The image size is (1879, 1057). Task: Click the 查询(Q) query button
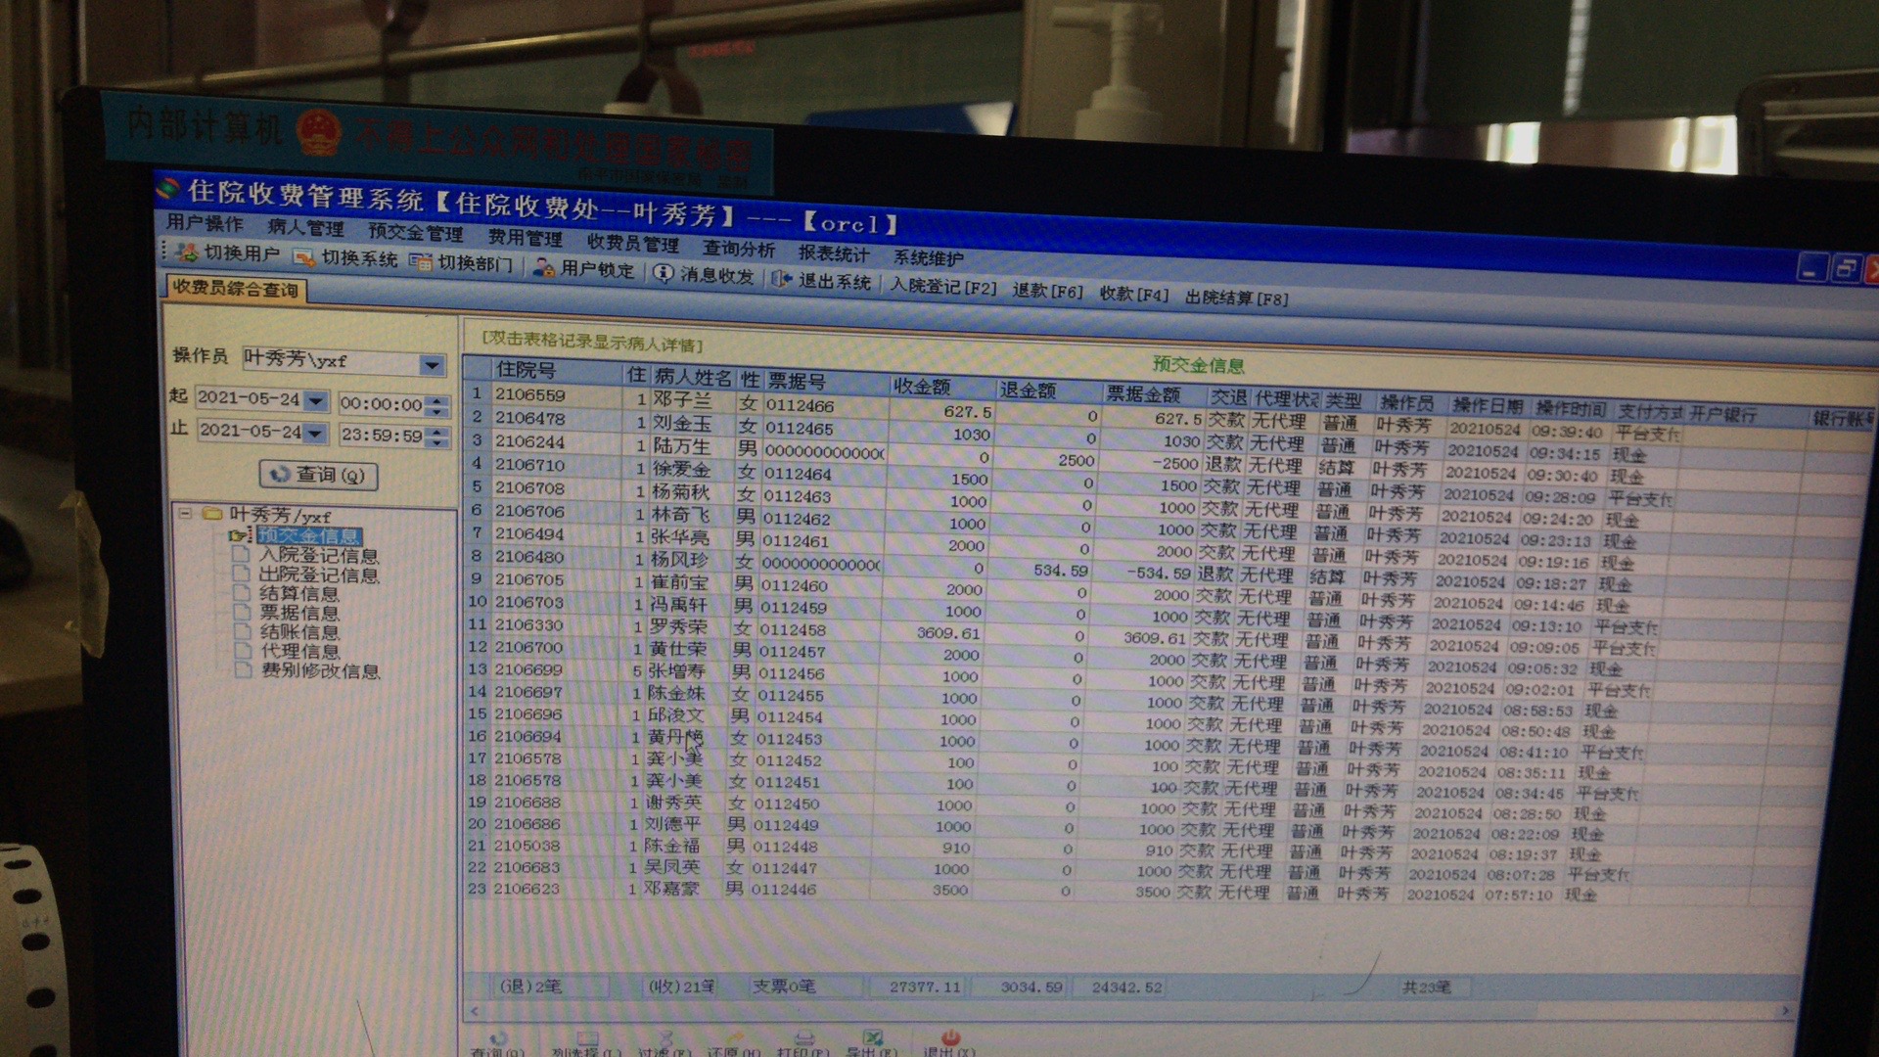318,475
